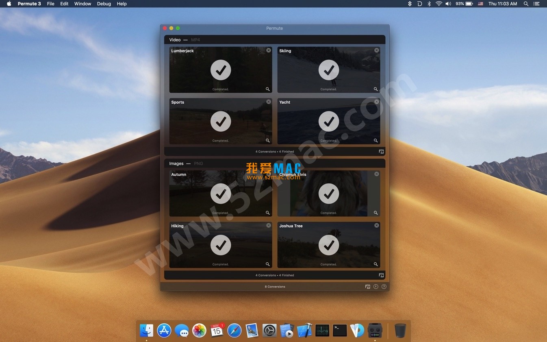Viewport: 547px width, 342px height.
Task: Remove the Yacht conversion with its X button
Action: [377, 102]
